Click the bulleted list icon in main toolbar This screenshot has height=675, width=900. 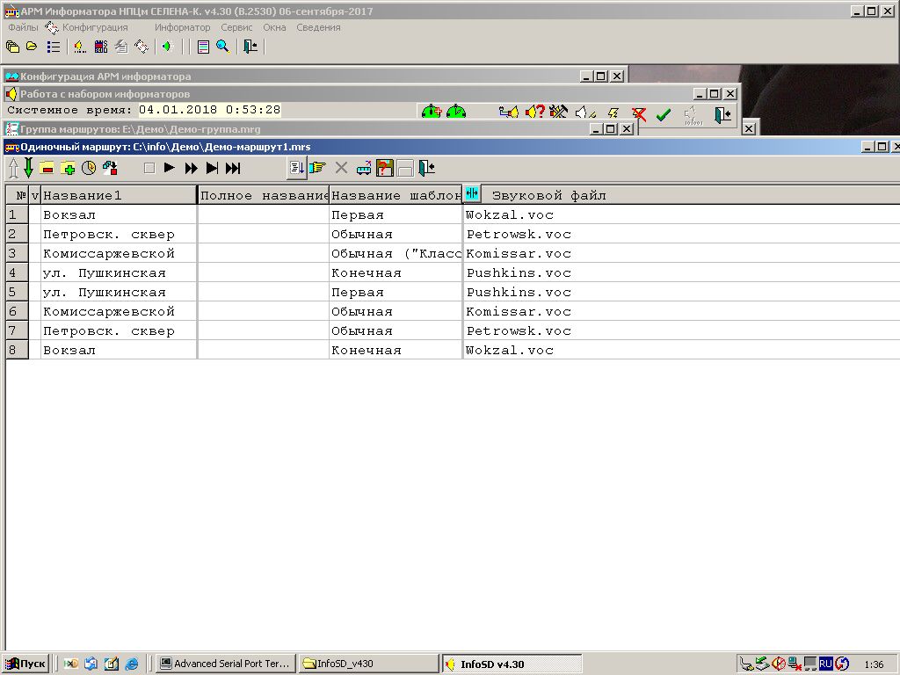pyautogui.click(x=54, y=47)
